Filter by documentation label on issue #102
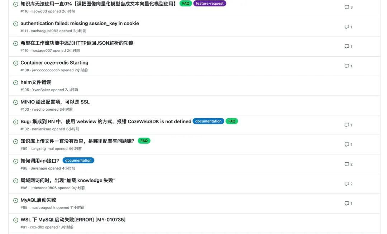 [208, 121]
